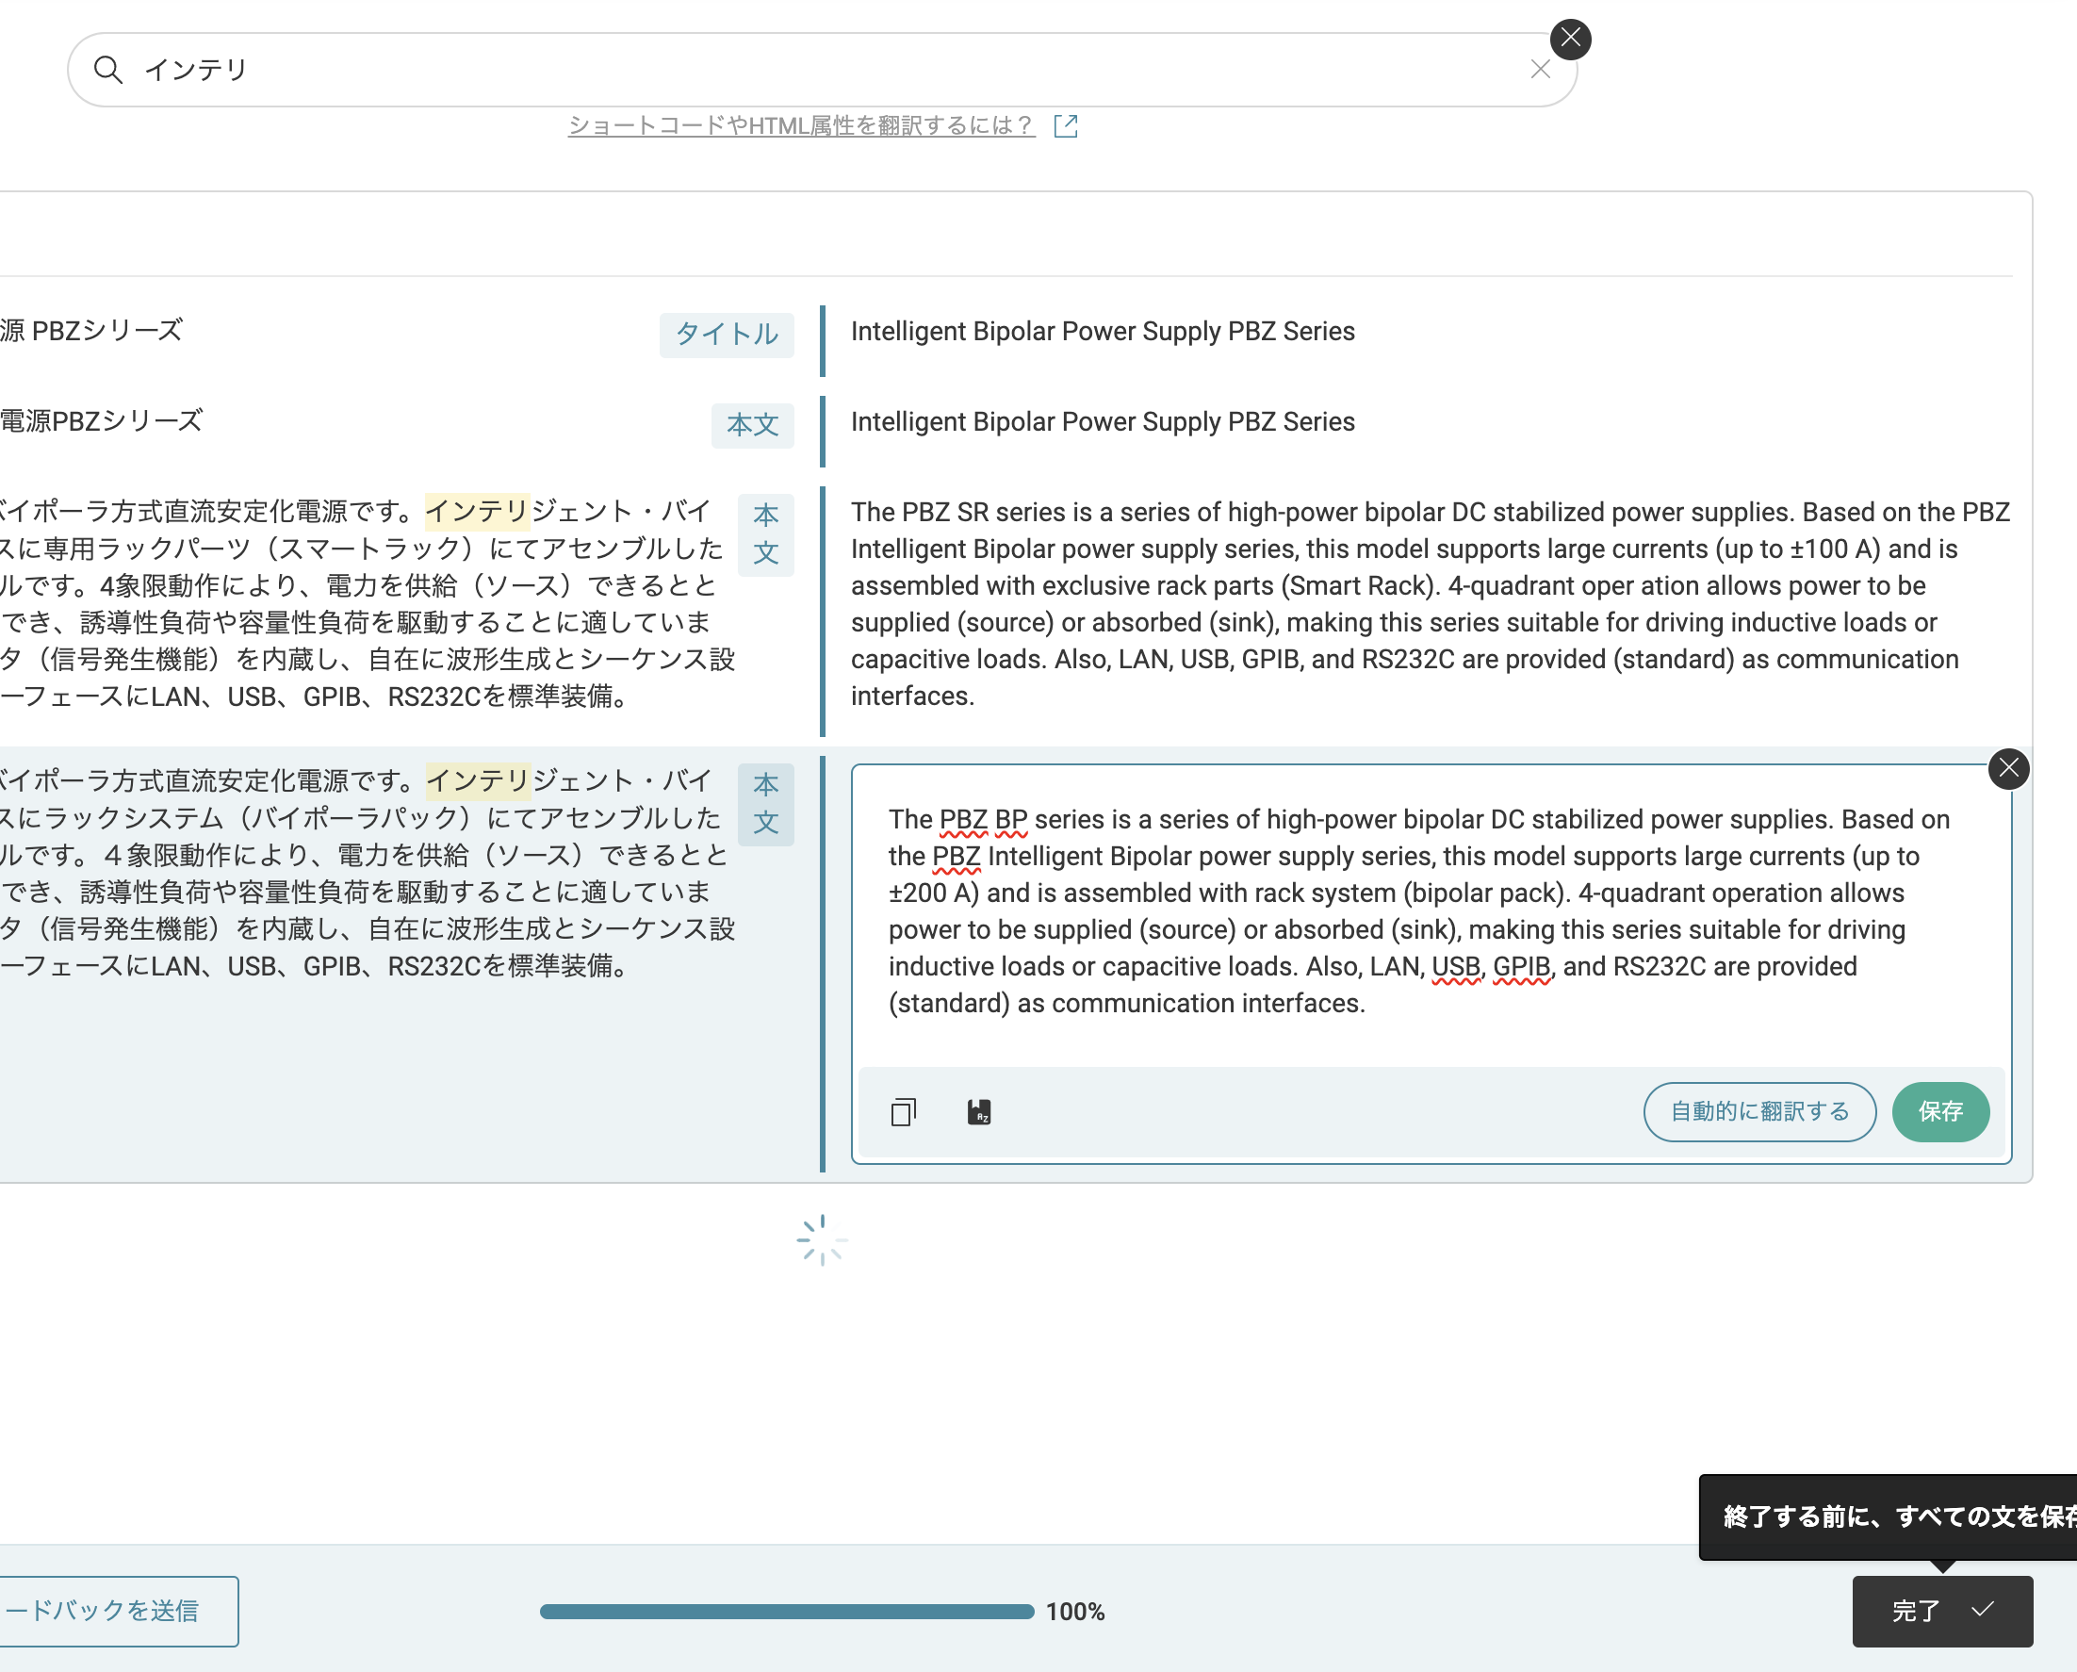Image resolution: width=2077 pixels, height=1672 pixels.
Task: Click the dark tooltip about saving all sentences
Action: 1889,1516
